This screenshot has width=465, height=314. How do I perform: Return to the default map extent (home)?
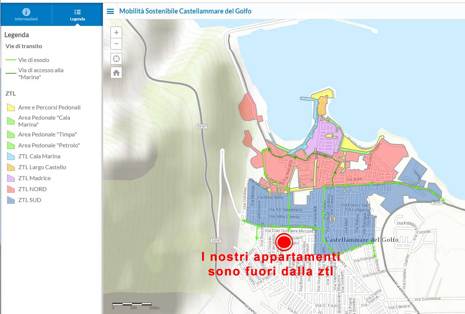(x=116, y=73)
